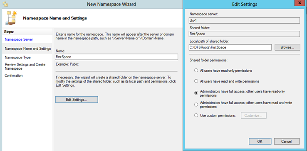Viewport: 307px width, 151px height.
Task: Click the 'Steps:' heading
Action: (x=9, y=32)
